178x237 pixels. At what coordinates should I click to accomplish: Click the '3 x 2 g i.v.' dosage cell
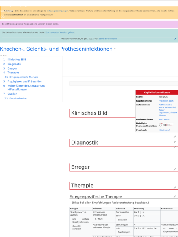click(147, 218)
